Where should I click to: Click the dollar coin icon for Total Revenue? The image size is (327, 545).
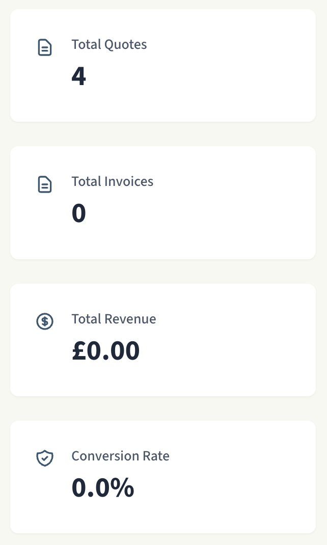click(x=45, y=321)
